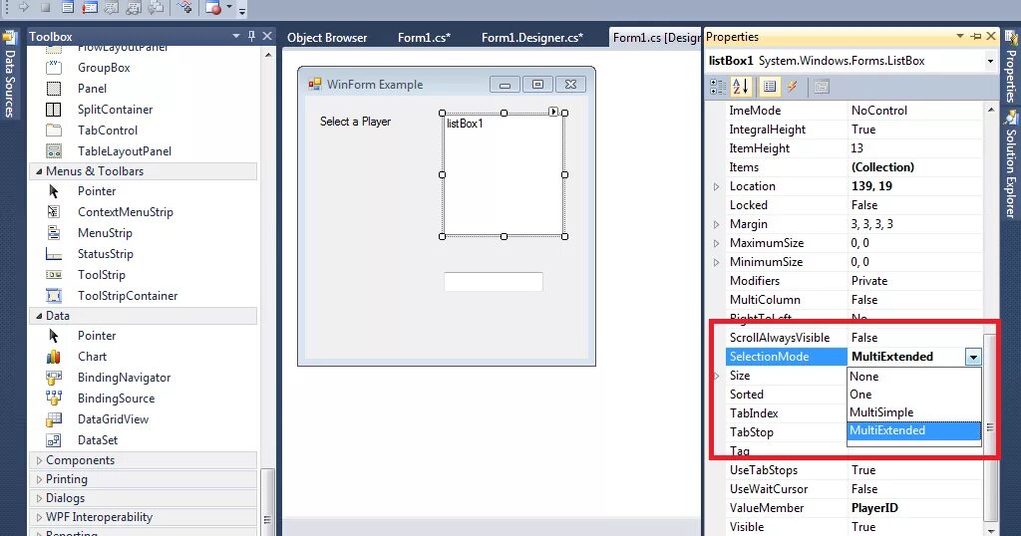
Task: Select the ToolStrip control
Action: click(101, 275)
